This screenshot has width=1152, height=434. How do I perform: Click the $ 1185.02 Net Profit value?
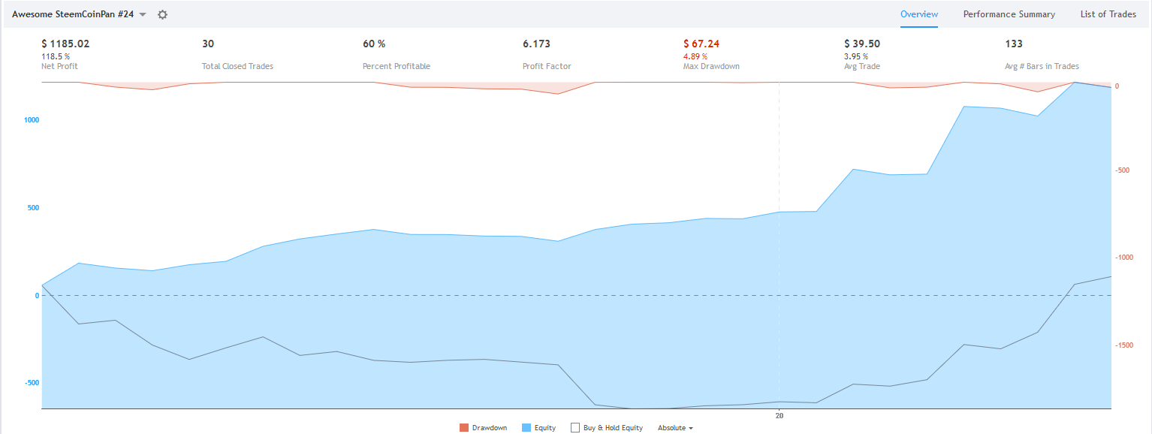pyautogui.click(x=65, y=44)
